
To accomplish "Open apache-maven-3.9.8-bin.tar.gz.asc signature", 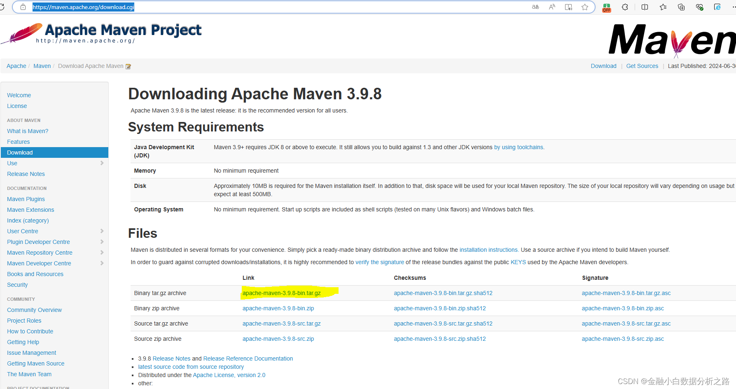I will (626, 293).
